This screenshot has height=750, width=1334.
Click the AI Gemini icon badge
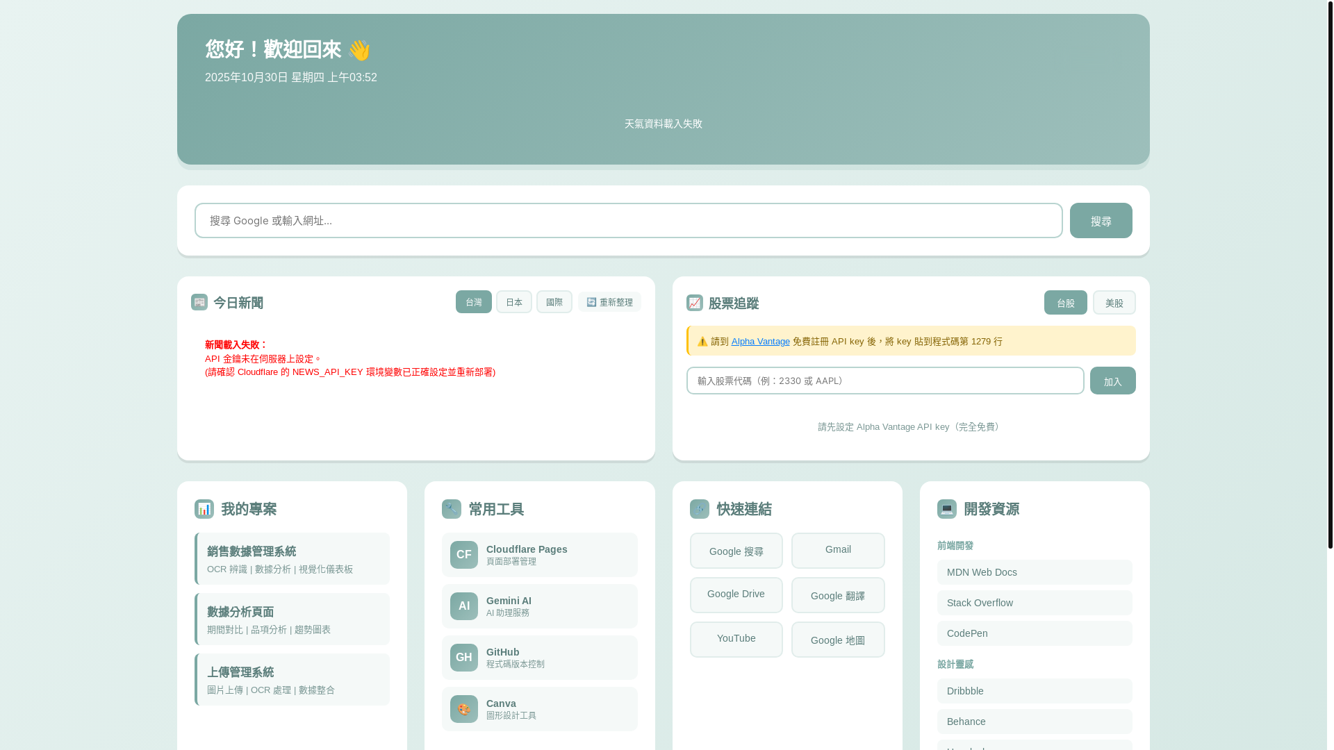point(463,606)
